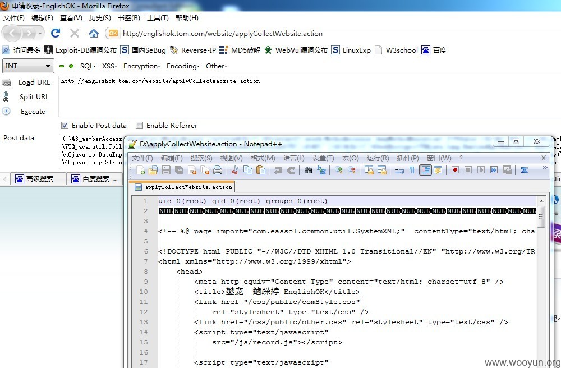561x368 pixels.
Task: Open the navigation history dropdown arrow
Action: coord(40,34)
